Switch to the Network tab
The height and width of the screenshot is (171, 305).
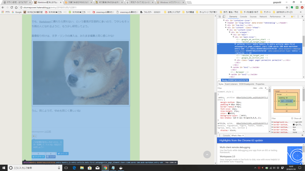(x=263, y=17)
